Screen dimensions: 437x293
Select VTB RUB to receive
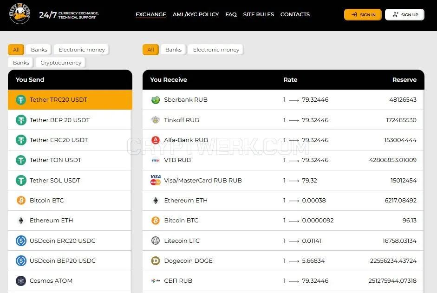pos(283,160)
